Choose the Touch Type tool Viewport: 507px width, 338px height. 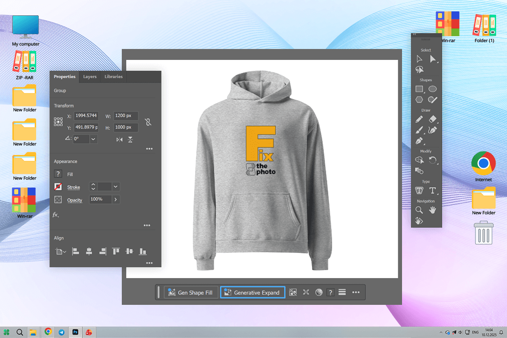(x=419, y=191)
